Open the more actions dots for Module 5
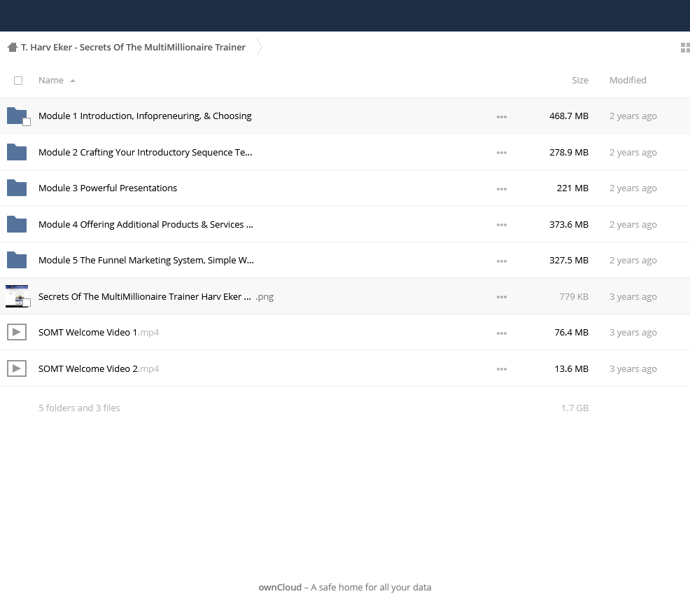 (x=502, y=261)
